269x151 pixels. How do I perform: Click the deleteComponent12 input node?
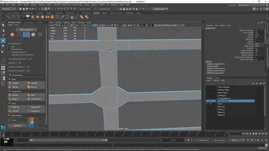tap(216, 64)
